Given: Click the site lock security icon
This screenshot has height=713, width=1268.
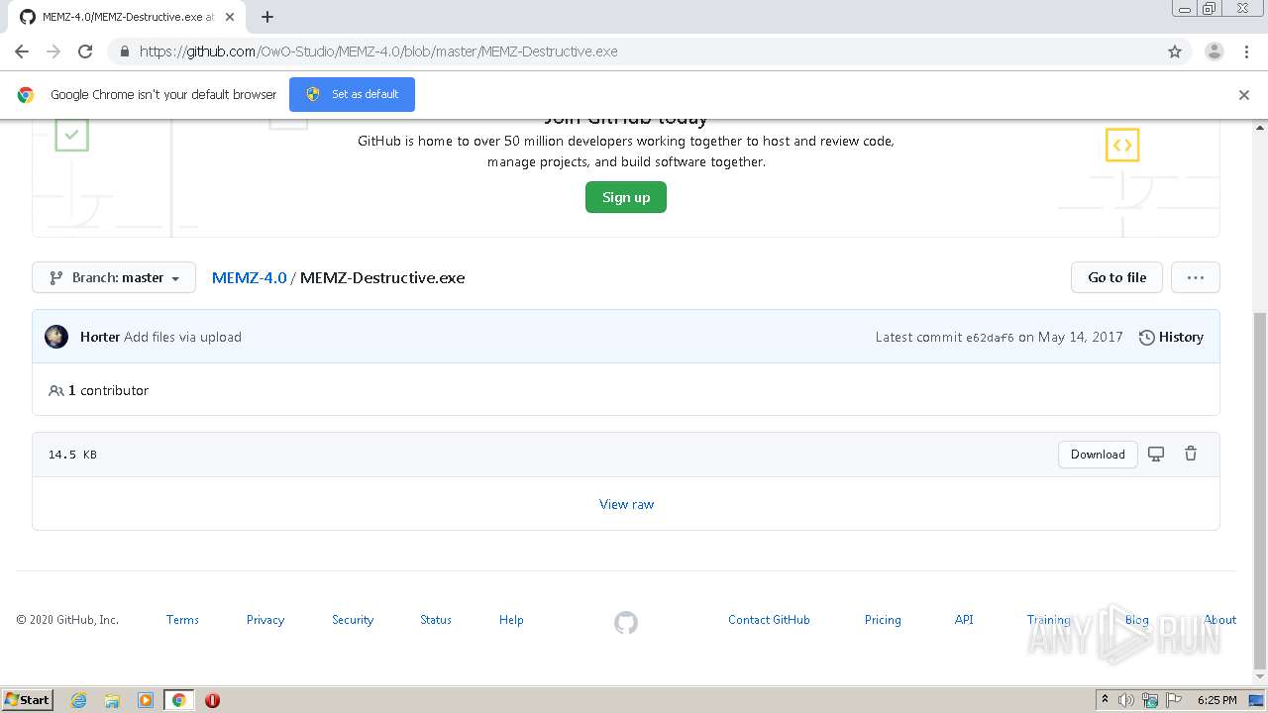Looking at the screenshot, I should 124,51.
